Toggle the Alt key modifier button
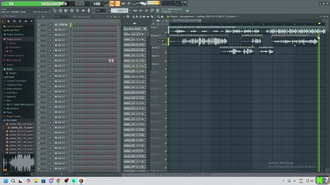This screenshot has width=330, height=185. 146,11
